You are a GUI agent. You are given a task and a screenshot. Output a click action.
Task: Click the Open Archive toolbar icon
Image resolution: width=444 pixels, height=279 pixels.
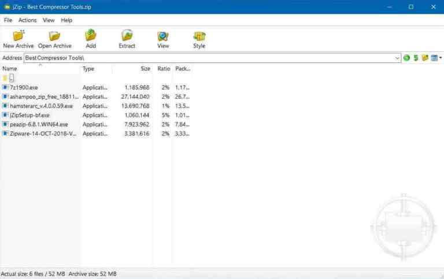pyautogui.click(x=54, y=36)
